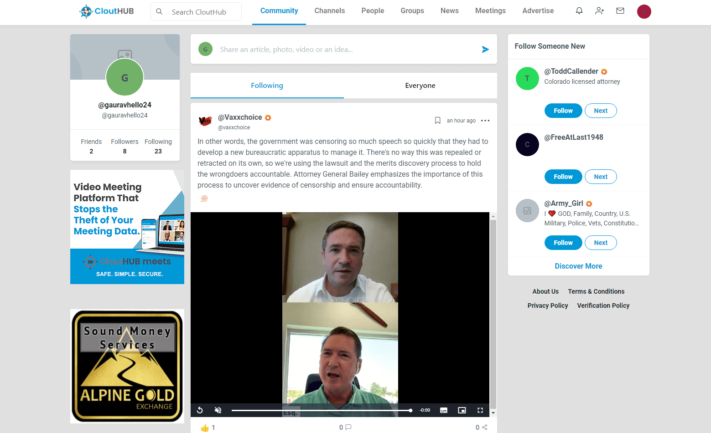Screen dimensions: 711x433
Task: Enable picture-in-picture for the video
Action: [462, 410]
